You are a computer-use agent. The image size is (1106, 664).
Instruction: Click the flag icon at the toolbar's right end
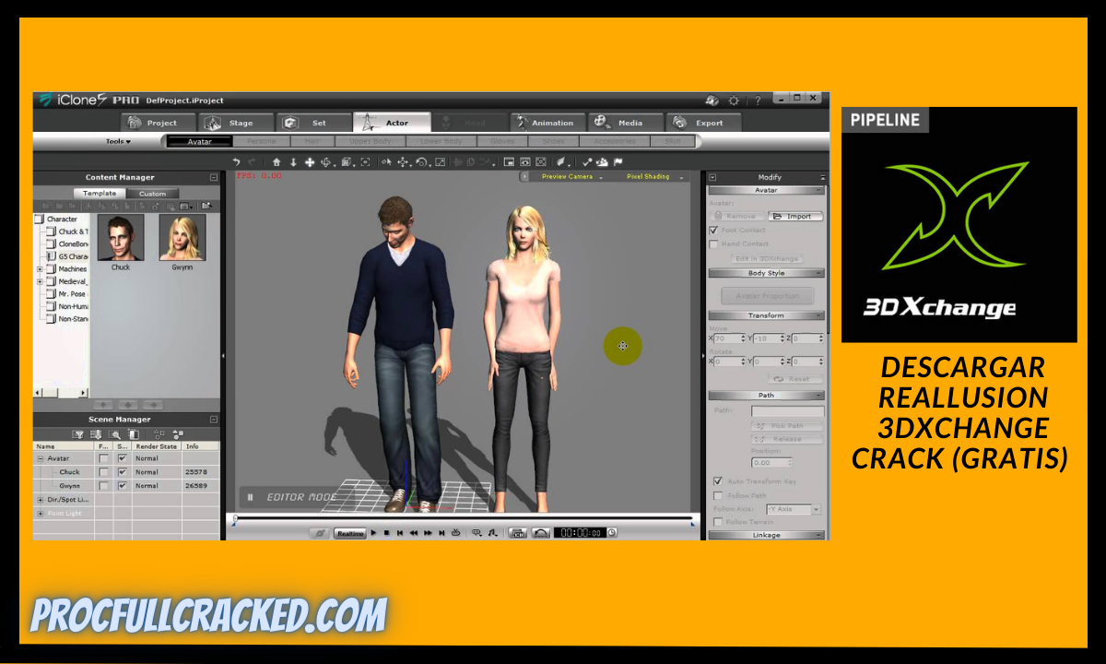tap(617, 161)
